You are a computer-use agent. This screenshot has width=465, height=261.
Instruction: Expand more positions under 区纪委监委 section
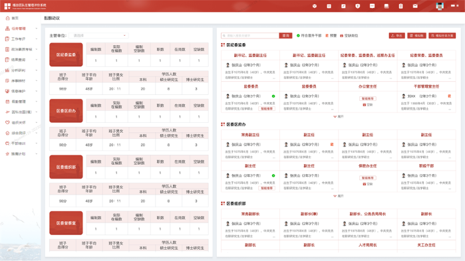coord(338,117)
